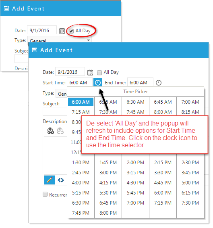Viewport: 213px width, 228px height.
Task: Switch to HTML source view icon
Action: click(61, 180)
